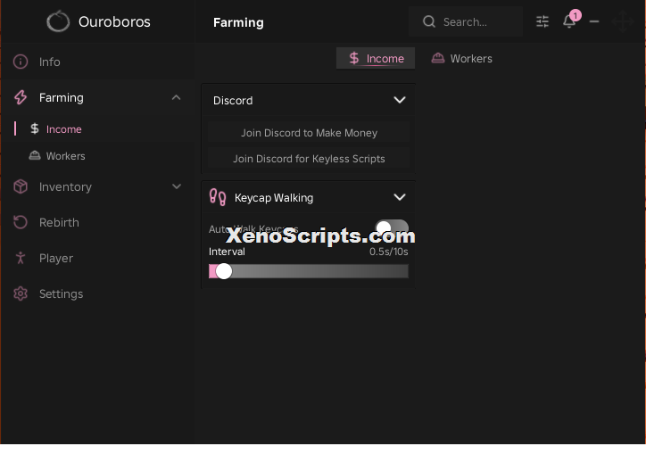Click the Ouroboros snake logo icon
Image resolution: width=646 pixels, height=471 pixels.
coord(58,21)
